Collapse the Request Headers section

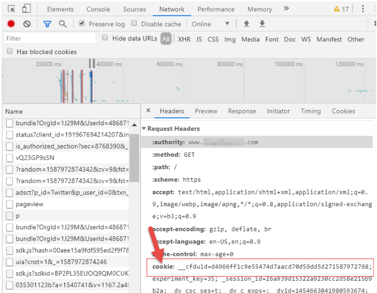coord(144,128)
